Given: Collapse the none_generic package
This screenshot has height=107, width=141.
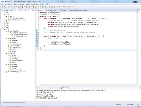Looking at the screenshot, I should (6, 64).
